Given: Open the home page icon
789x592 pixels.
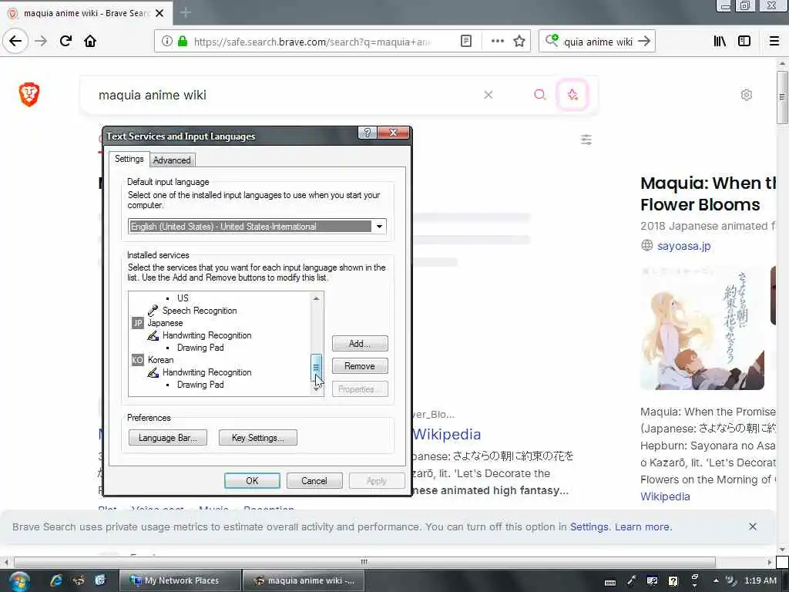Looking at the screenshot, I should click(90, 41).
